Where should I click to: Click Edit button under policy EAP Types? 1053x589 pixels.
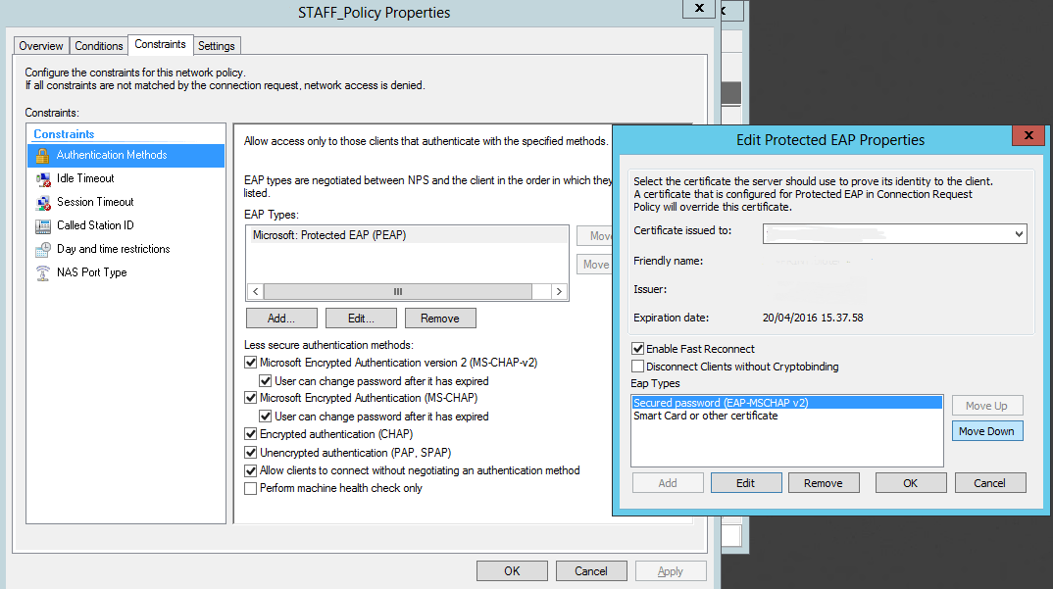coord(362,319)
